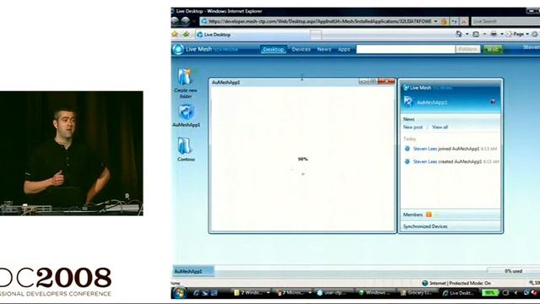Click the 0% used storage bar
Screen dimensions: 540x304
(x=514, y=271)
